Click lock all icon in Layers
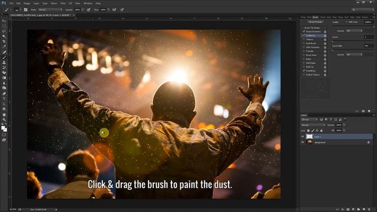This screenshot has width=377, height=212. click(x=321, y=131)
